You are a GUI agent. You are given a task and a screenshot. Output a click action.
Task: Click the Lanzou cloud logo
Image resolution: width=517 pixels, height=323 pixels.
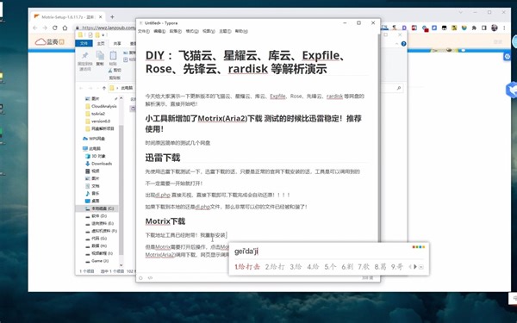pyautogui.click(x=49, y=42)
